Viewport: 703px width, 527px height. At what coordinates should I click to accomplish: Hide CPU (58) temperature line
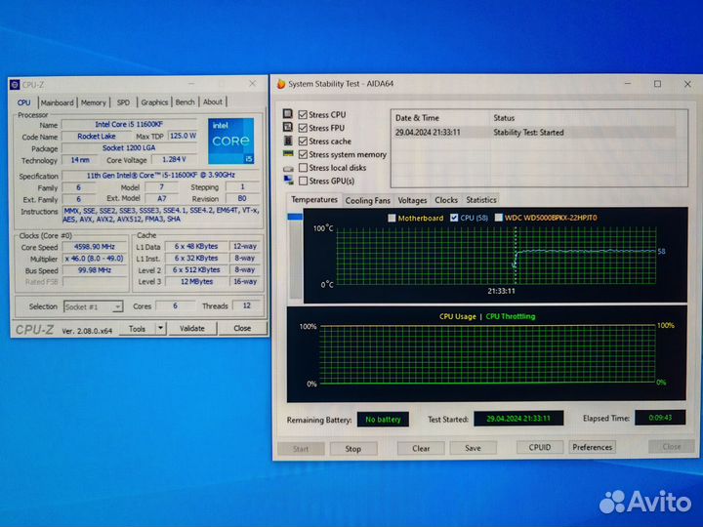pos(454,218)
